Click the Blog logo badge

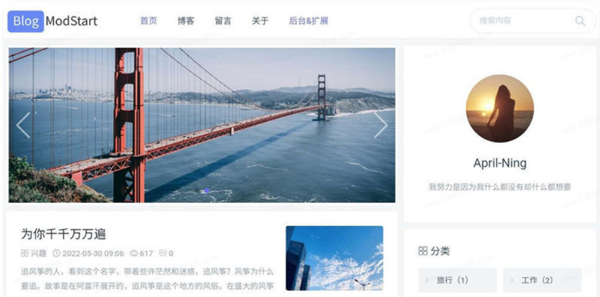tap(26, 21)
